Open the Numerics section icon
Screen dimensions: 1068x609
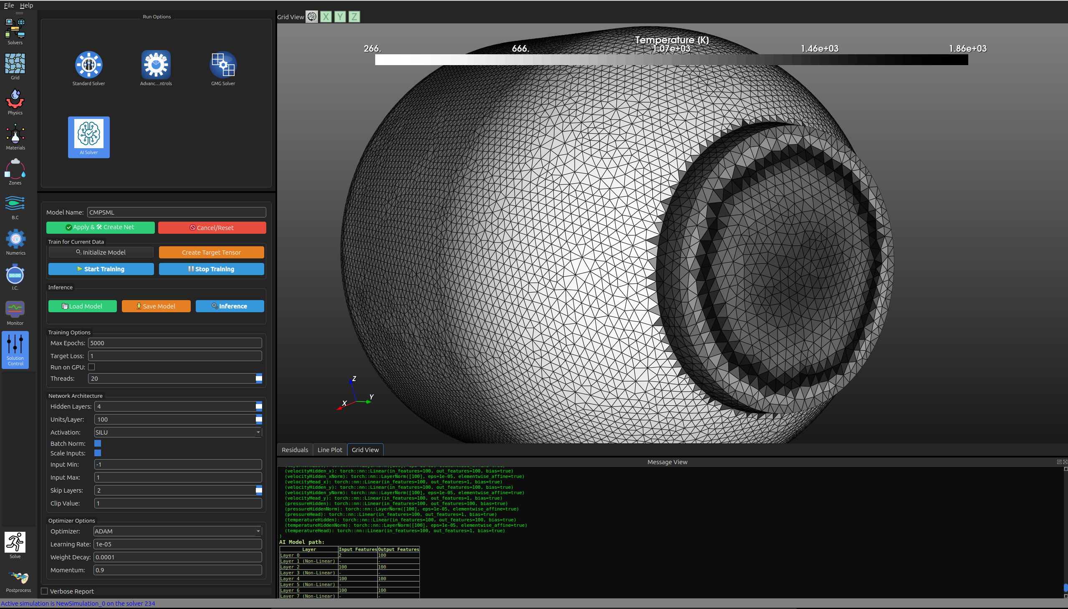15,239
